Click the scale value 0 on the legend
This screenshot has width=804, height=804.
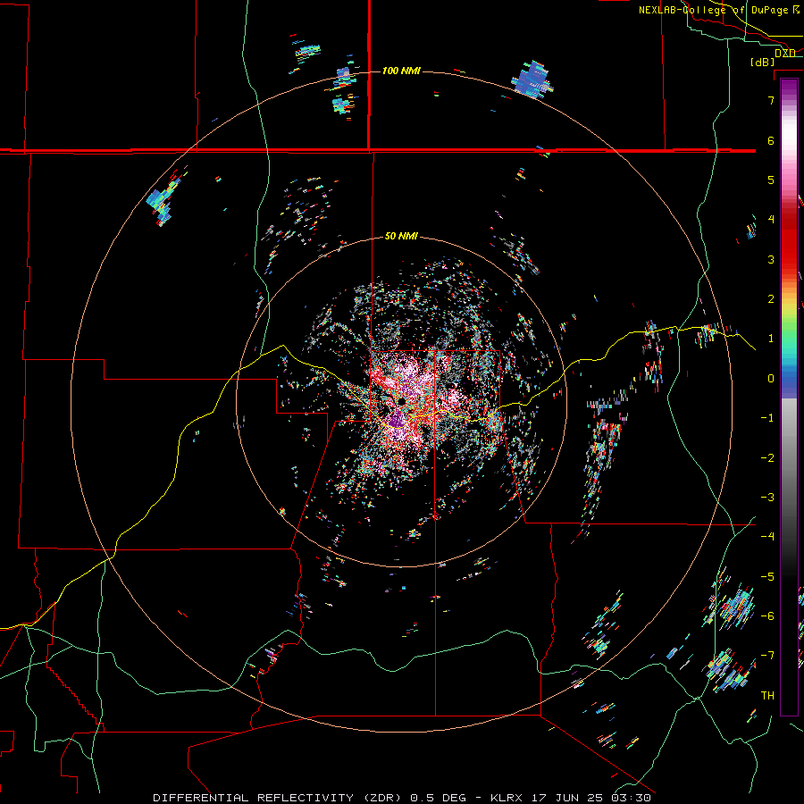[771, 379]
